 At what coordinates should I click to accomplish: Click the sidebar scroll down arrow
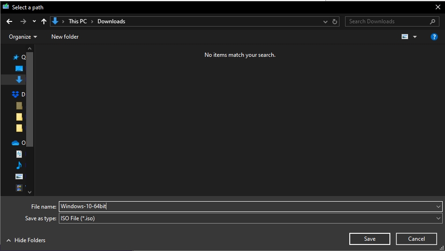click(29, 192)
